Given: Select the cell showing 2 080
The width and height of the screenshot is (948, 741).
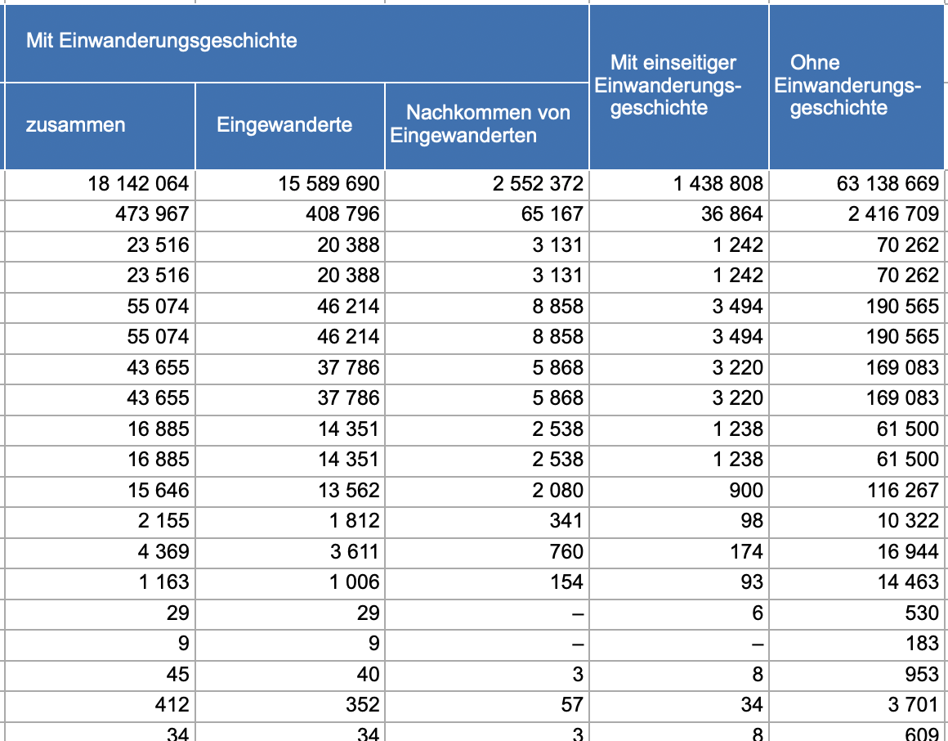Looking at the screenshot, I should tap(487, 492).
